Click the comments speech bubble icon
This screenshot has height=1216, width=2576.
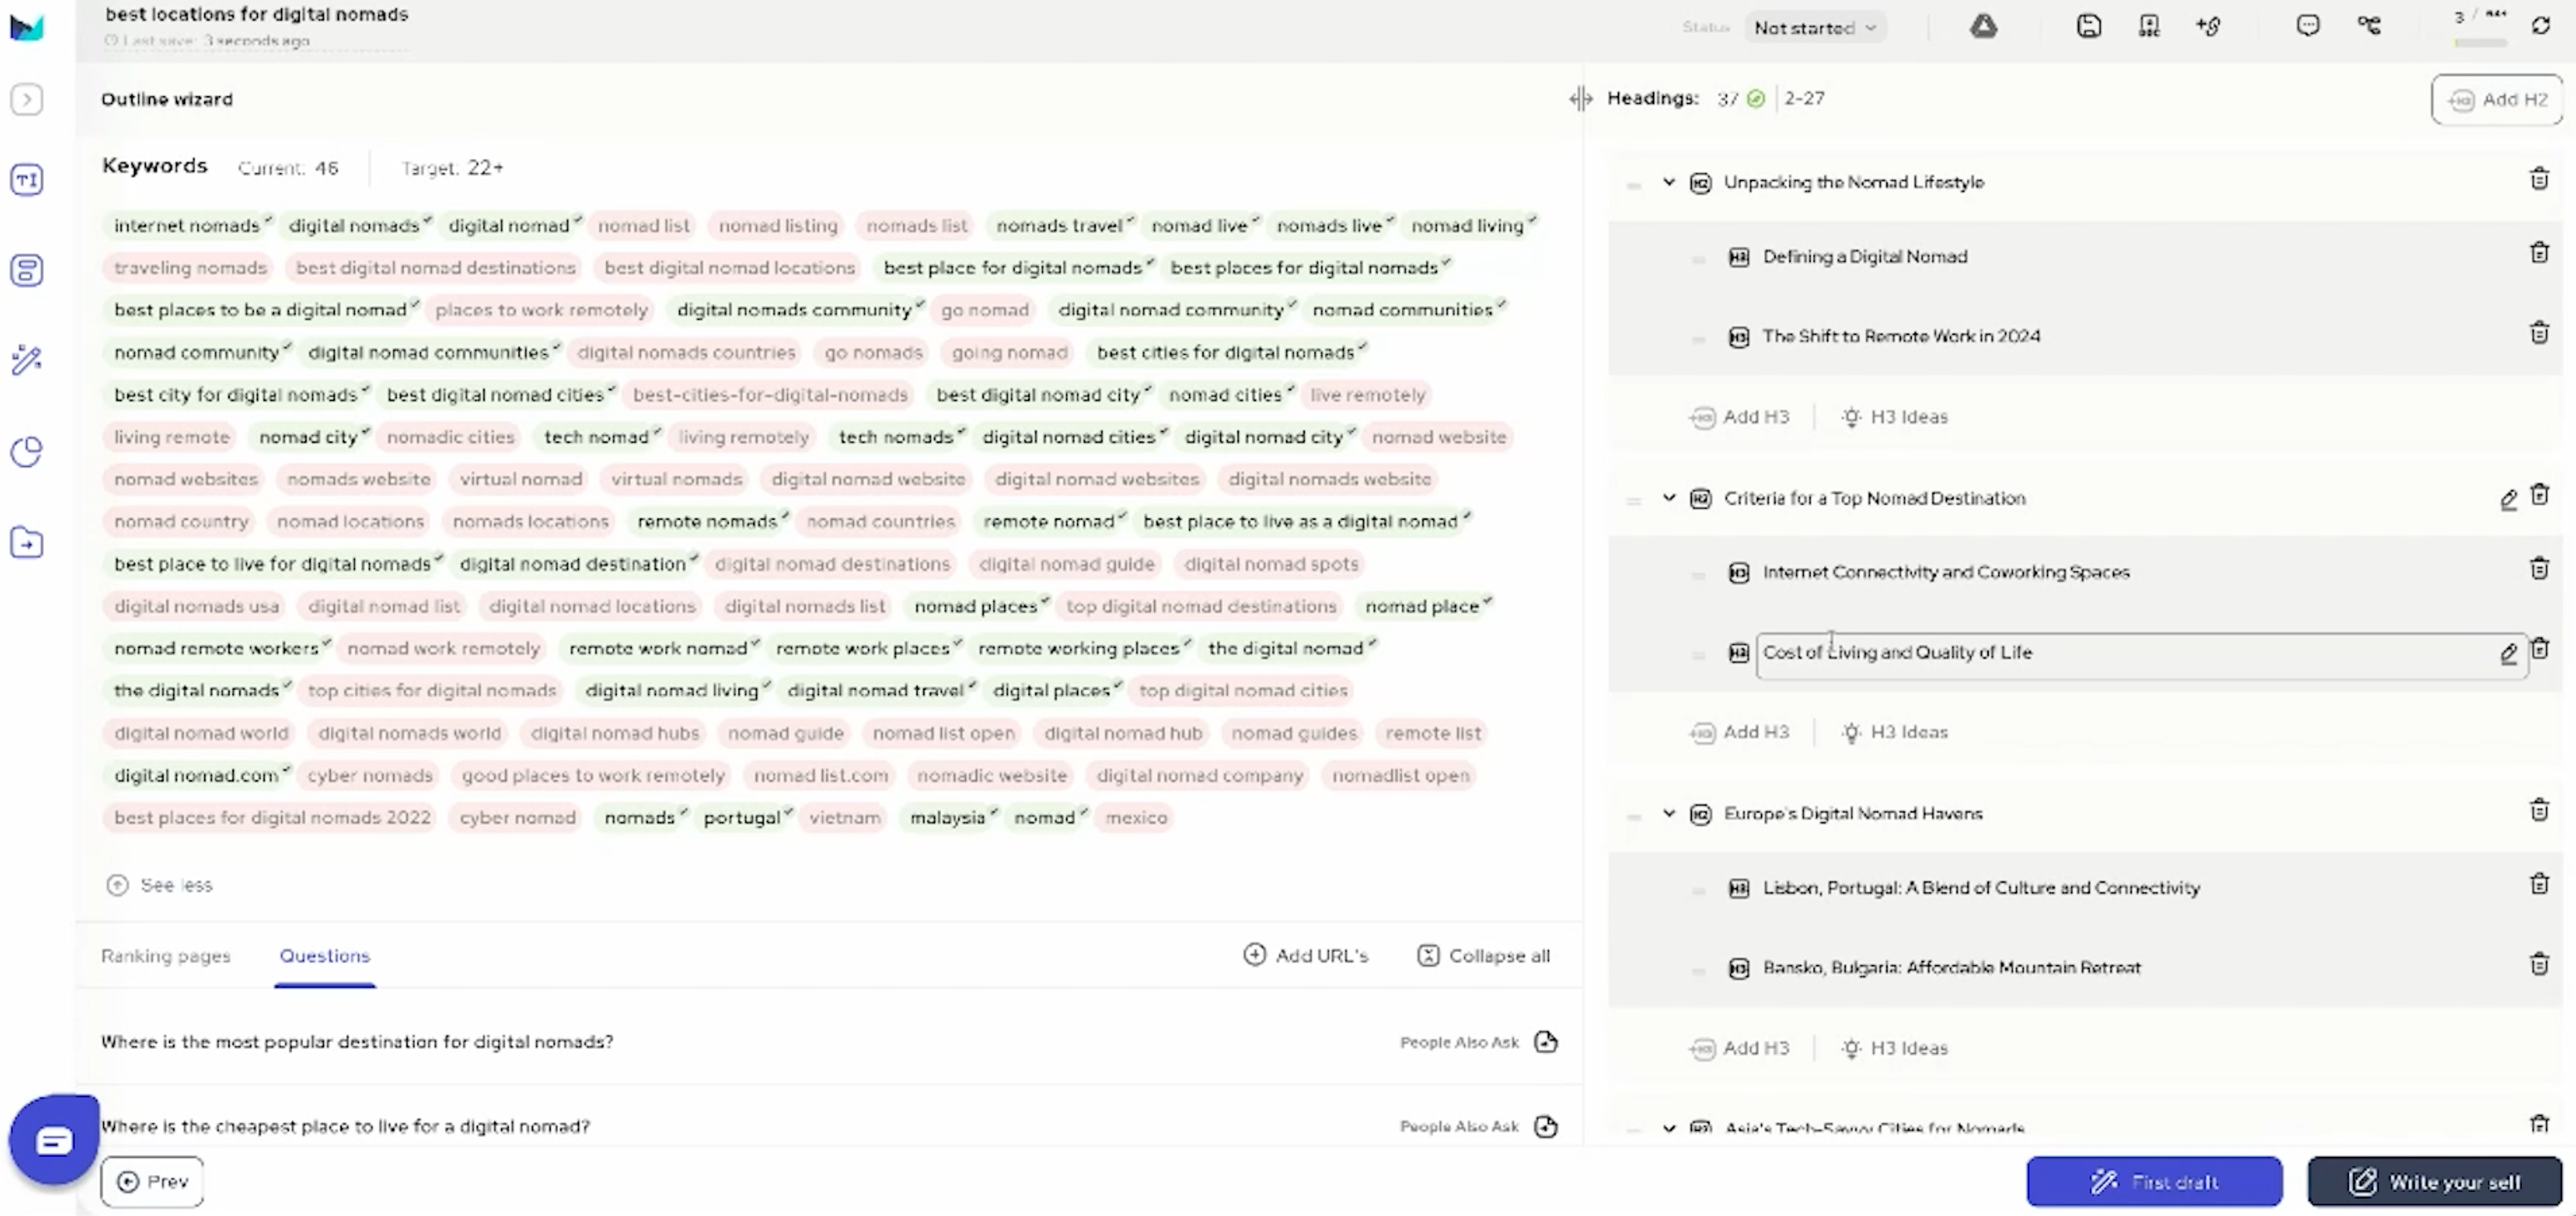(x=2307, y=26)
